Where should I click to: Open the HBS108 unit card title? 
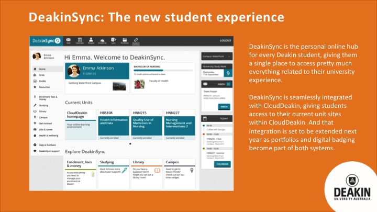(106, 113)
